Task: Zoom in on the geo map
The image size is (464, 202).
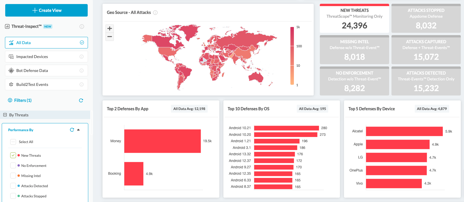Action: (x=110, y=28)
